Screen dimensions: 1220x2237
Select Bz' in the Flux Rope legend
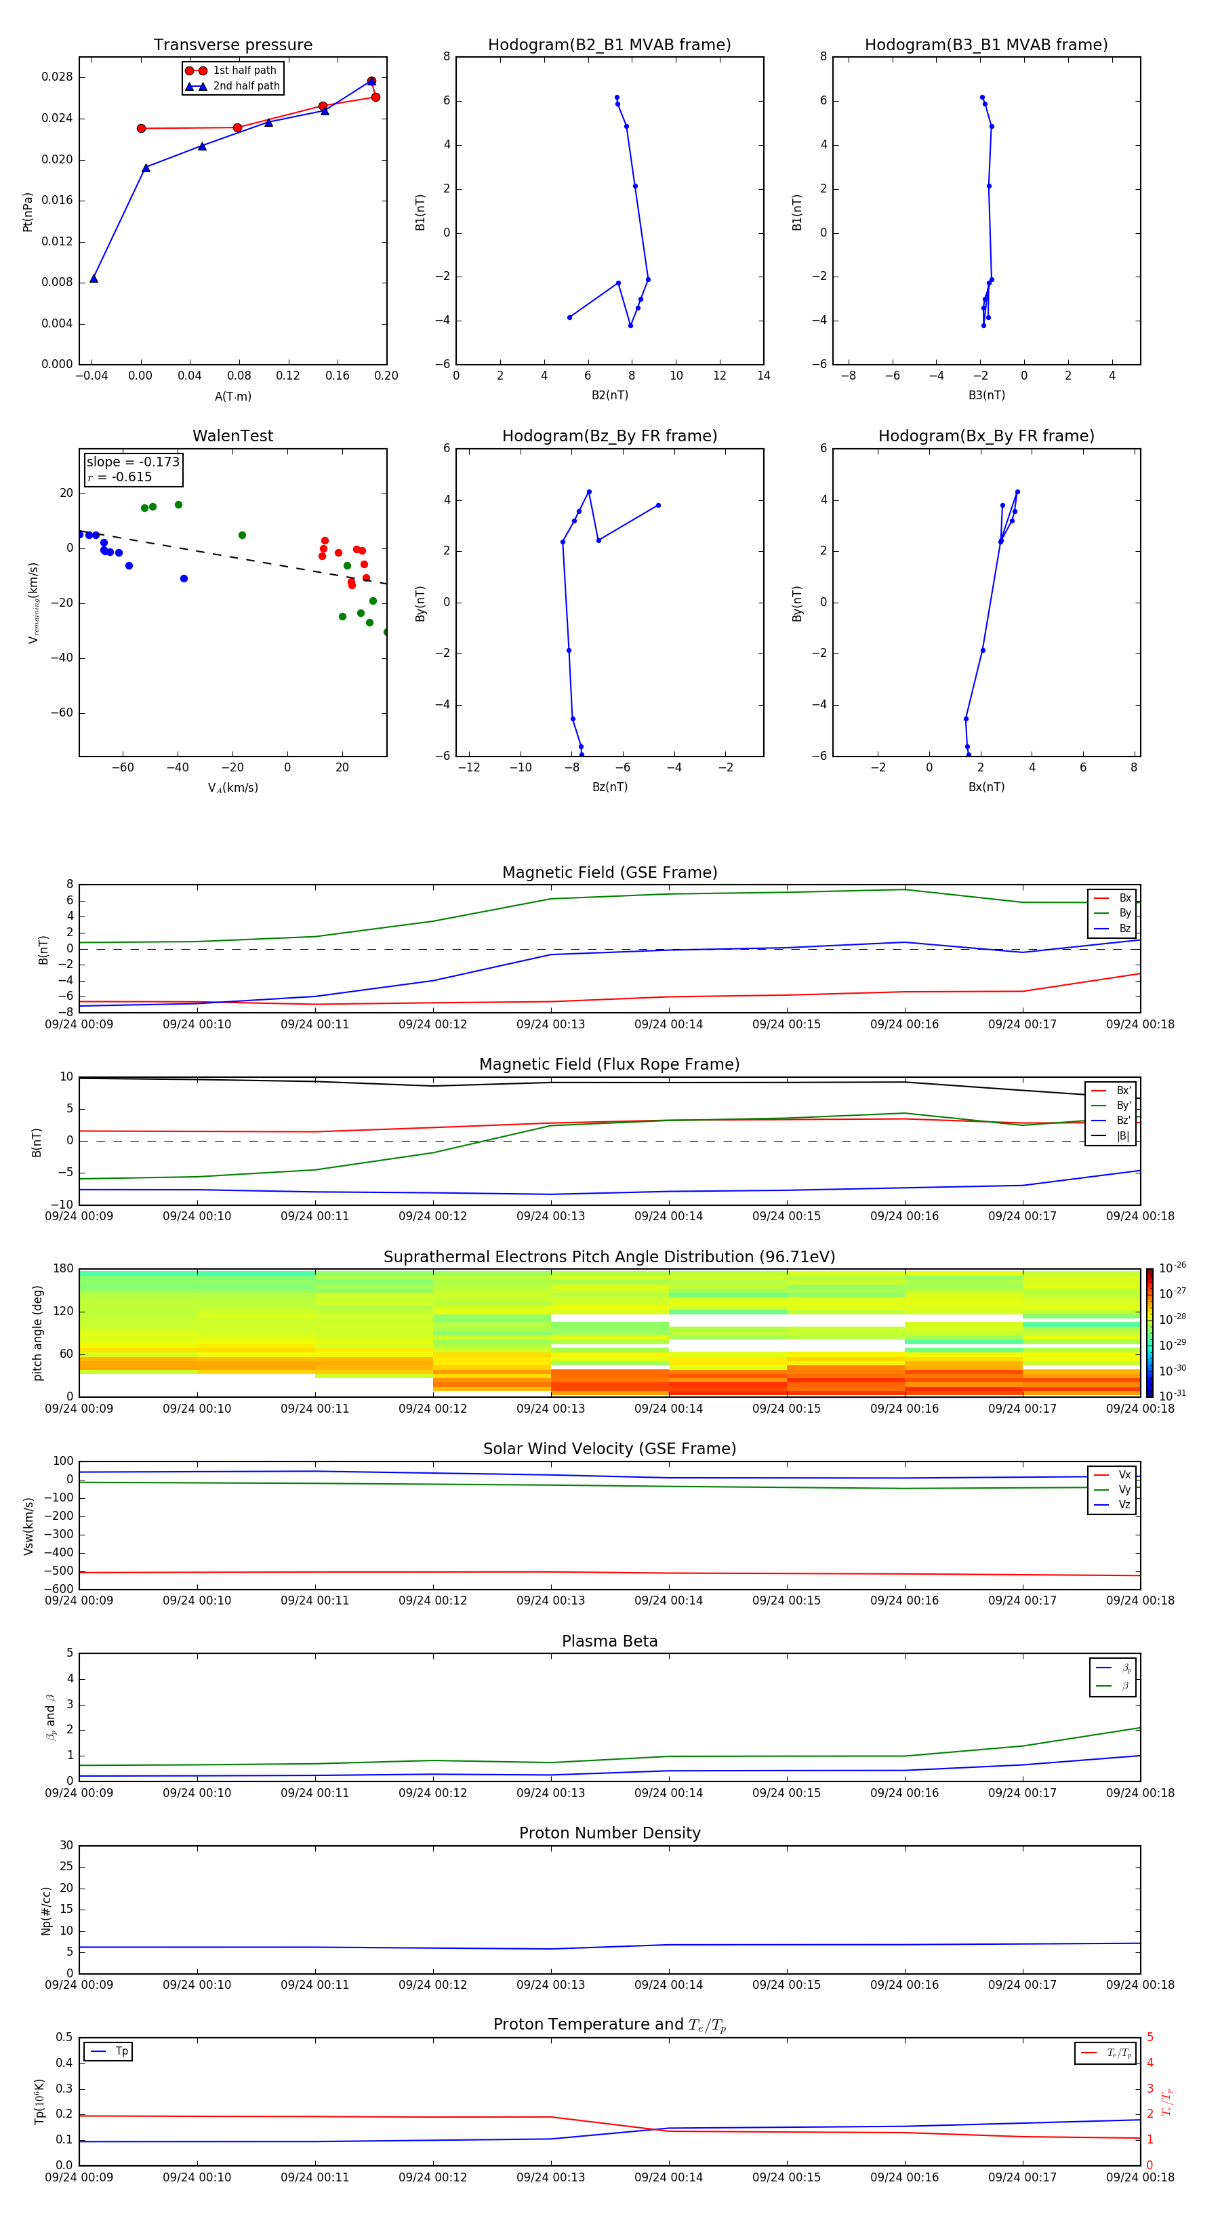1112,1121
